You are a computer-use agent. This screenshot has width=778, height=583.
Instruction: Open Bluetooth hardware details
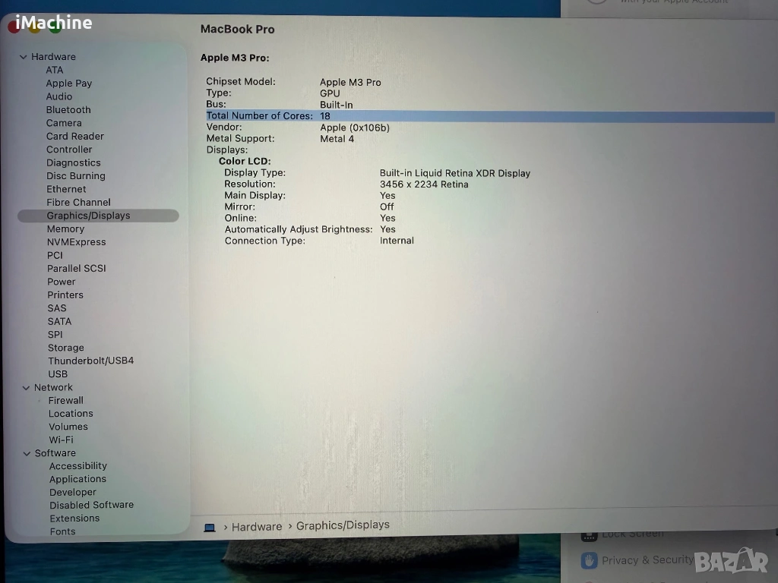[x=68, y=109]
